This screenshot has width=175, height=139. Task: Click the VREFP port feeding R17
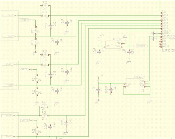pos(24,20)
